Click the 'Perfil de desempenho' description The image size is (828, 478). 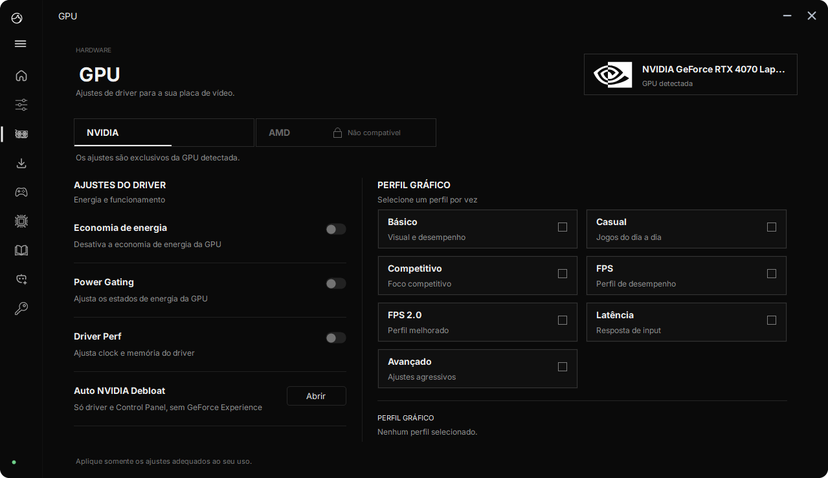tap(636, 284)
